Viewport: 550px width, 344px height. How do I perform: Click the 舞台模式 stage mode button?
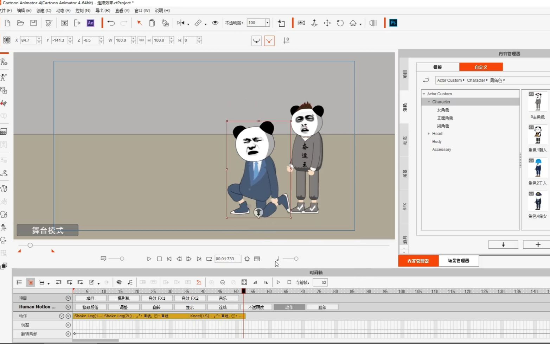tap(47, 230)
